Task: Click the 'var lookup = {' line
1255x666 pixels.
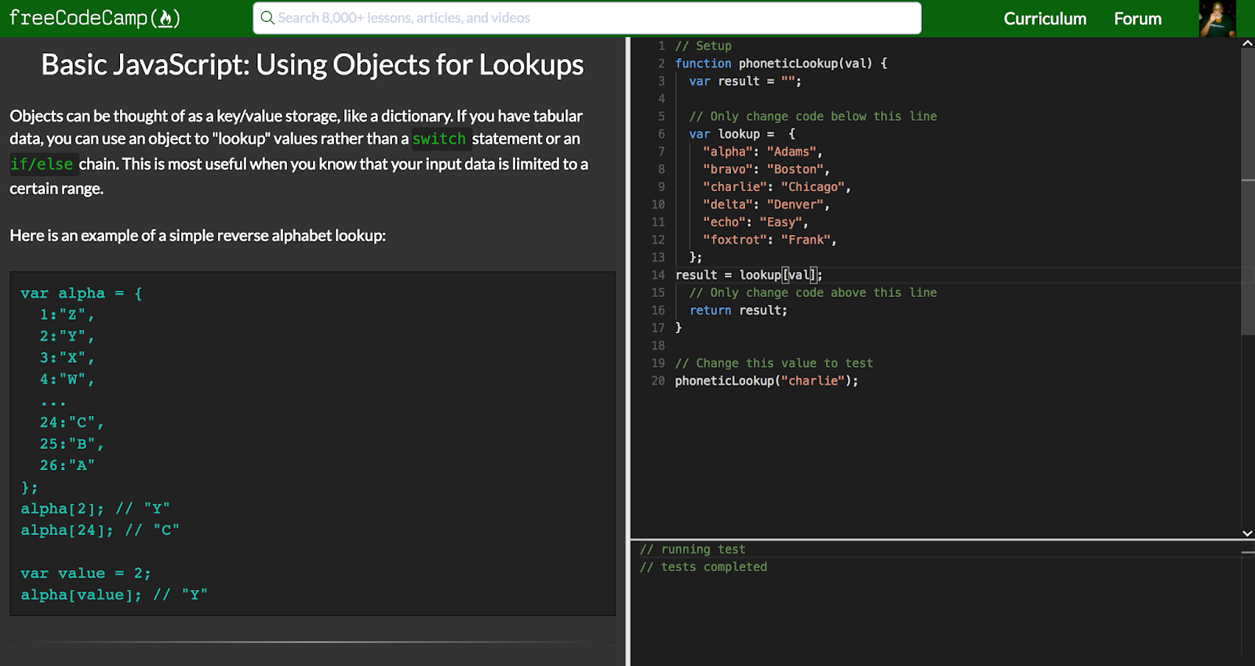Action: [x=742, y=134]
